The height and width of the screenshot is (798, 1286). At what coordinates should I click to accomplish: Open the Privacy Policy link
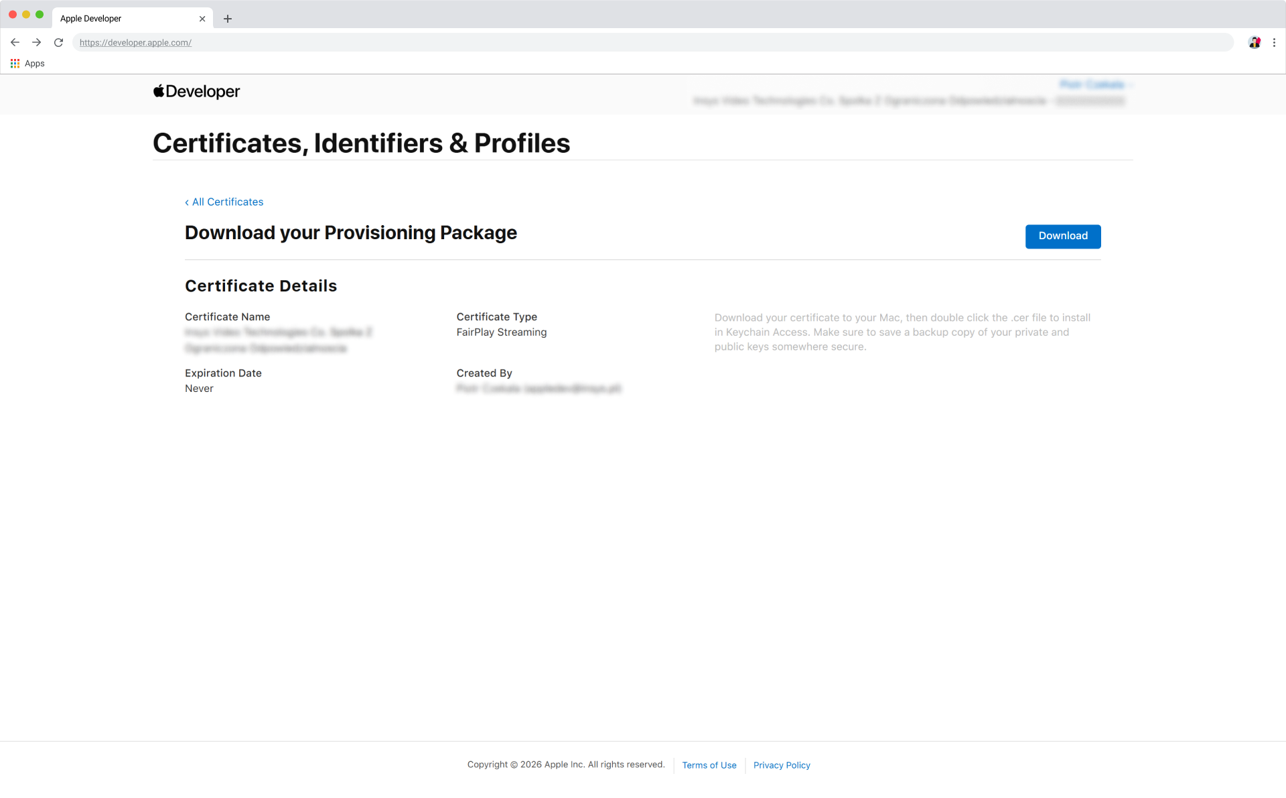(782, 765)
